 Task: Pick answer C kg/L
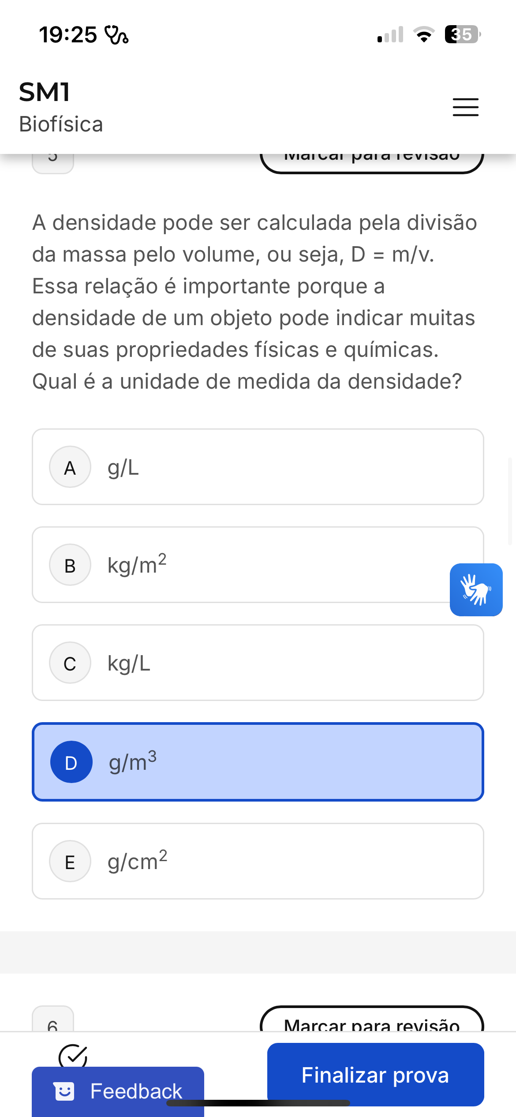pyautogui.click(x=258, y=663)
